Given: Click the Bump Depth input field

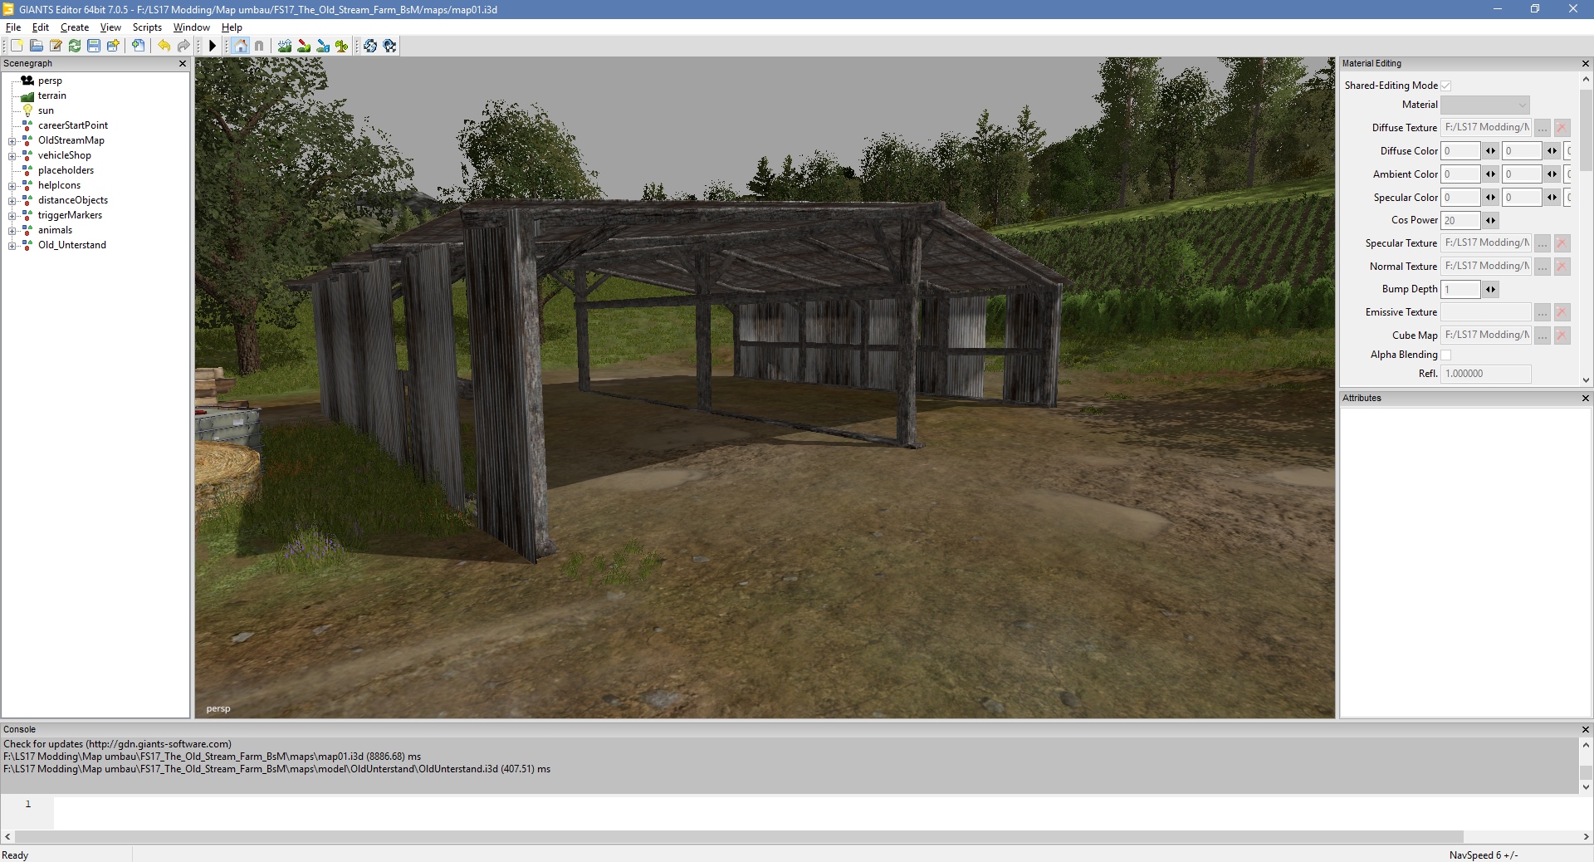Looking at the screenshot, I should click(1460, 290).
